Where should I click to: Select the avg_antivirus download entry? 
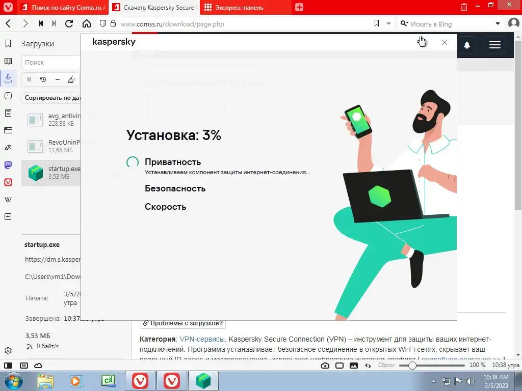[51, 120]
